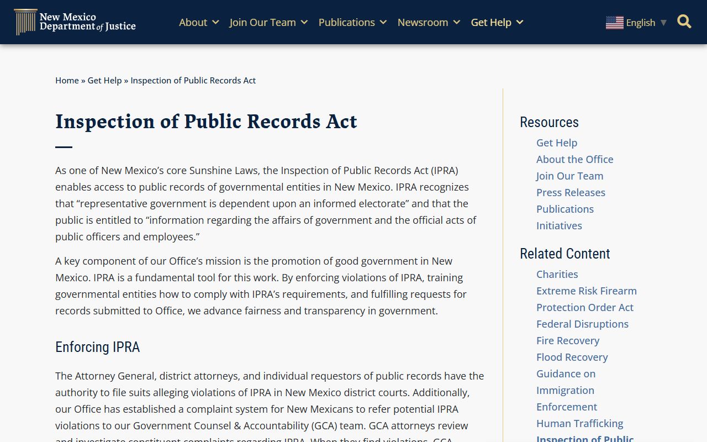Open Initiatives sidebar link

(x=559, y=225)
